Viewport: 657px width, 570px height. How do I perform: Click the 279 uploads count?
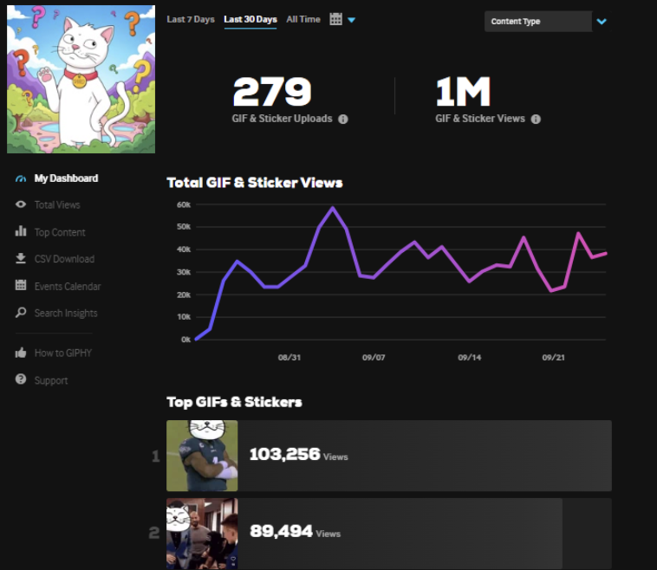coord(272,92)
